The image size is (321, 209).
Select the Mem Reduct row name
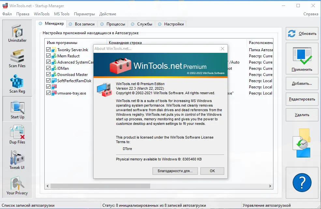[68, 56]
